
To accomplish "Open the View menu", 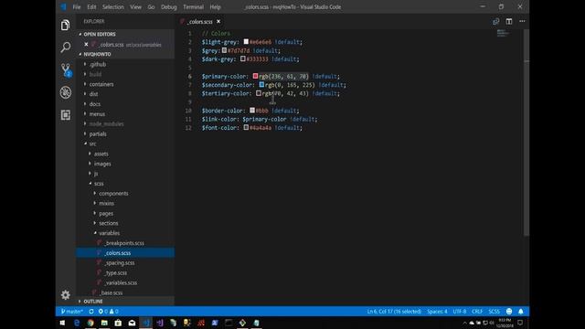I will point(135,6).
